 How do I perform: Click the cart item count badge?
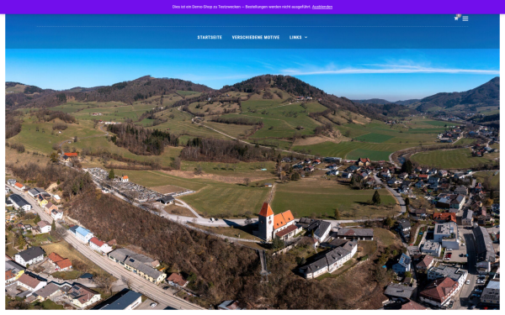click(459, 16)
